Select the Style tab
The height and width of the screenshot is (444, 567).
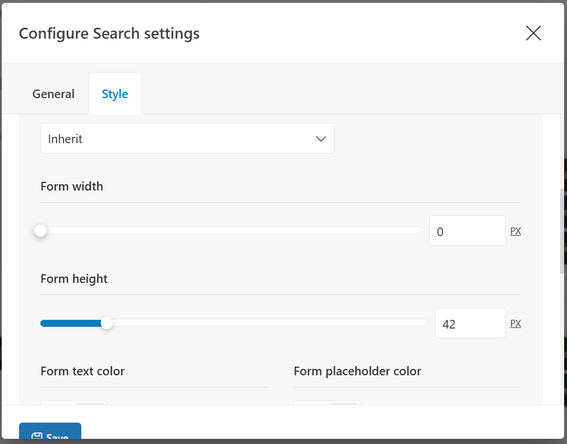click(x=115, y=94)
